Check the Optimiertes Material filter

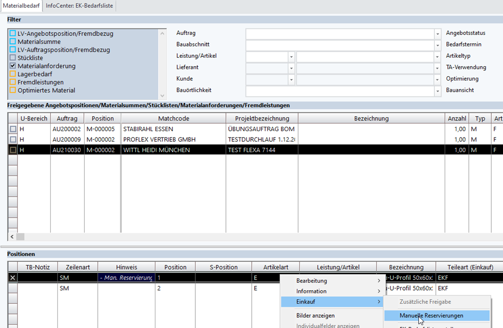pos(13,90)
